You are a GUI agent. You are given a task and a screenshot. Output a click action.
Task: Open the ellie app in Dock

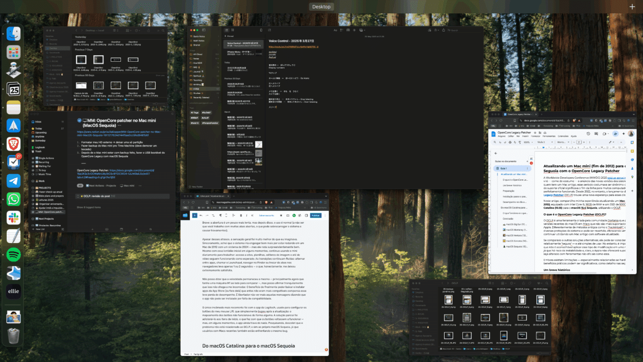pyautogui.click(x=13, y=291)
